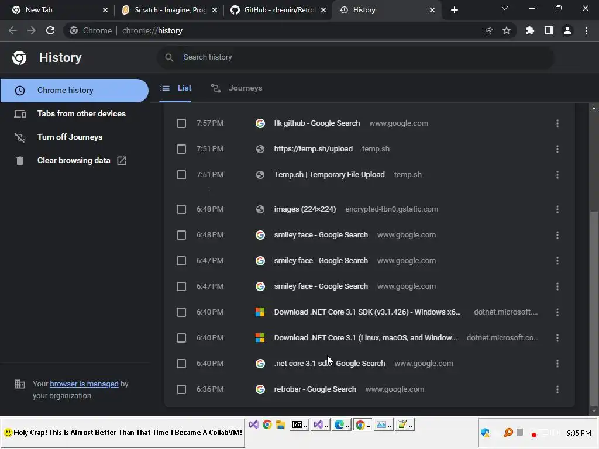599x449 pixels.
Task: Open Download .NET Core 3.1 SDK (v3.1.426) link
Action: pyautogui.click(x=367, y=312)
